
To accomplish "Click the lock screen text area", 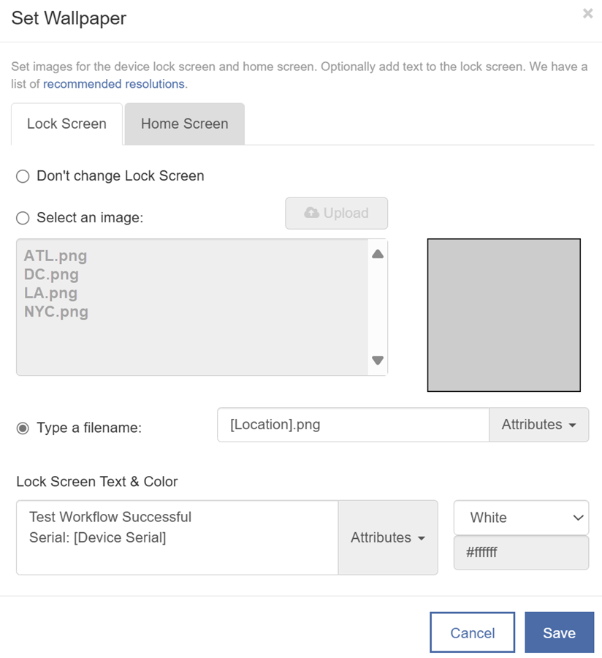I will (178, 537).
